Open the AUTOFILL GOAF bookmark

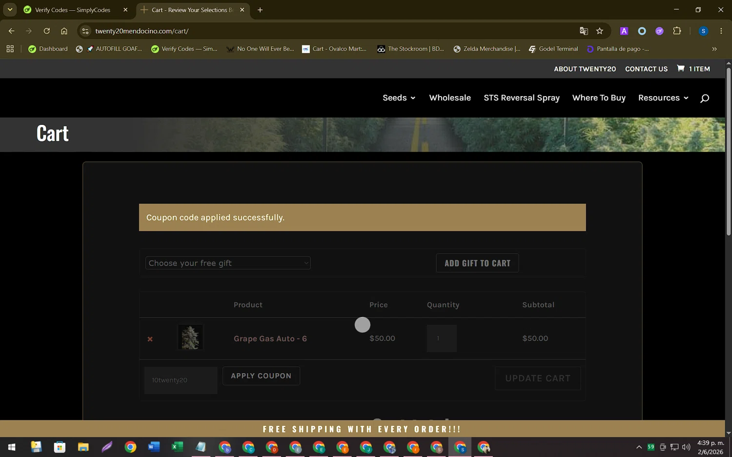tap(109, 49)
